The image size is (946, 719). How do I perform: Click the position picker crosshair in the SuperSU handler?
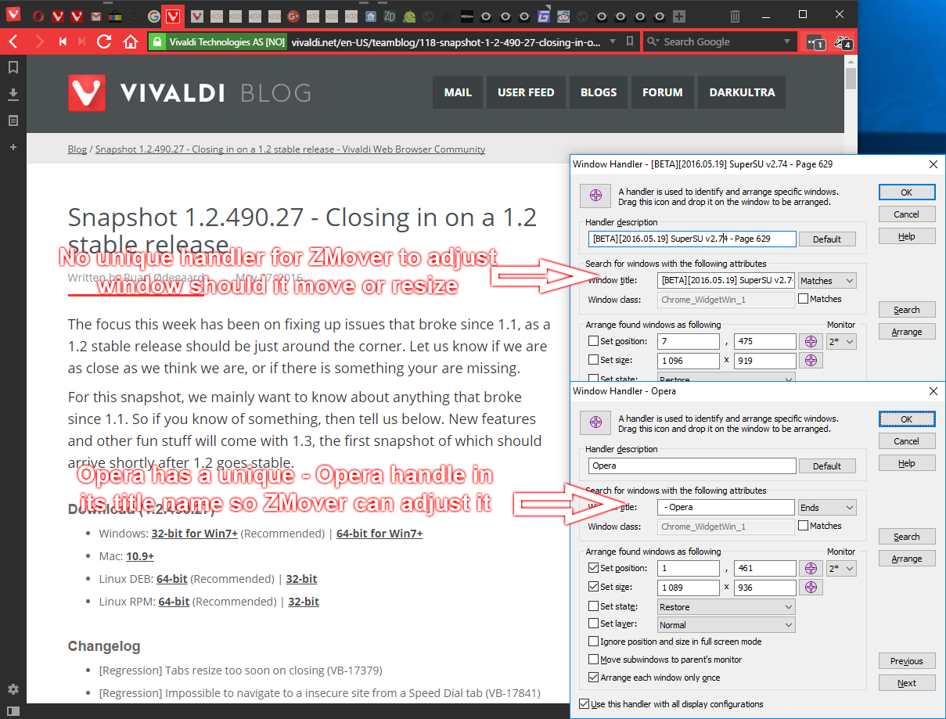pyautogui.click(x=811, y=341)
